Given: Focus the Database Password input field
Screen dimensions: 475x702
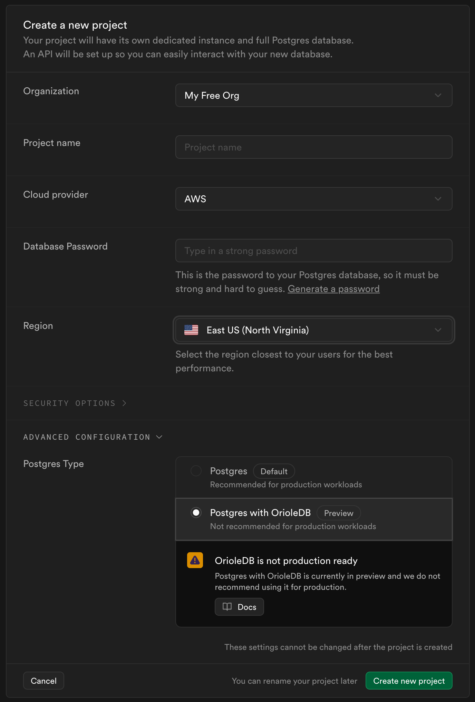Looking at the screenshot, I should point(314,251).
